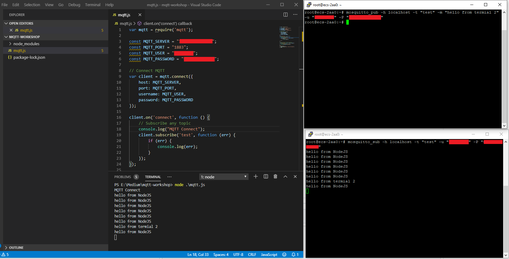
Task: Click JavaScript language mode in status bar
Action: (x=269, y=255)
